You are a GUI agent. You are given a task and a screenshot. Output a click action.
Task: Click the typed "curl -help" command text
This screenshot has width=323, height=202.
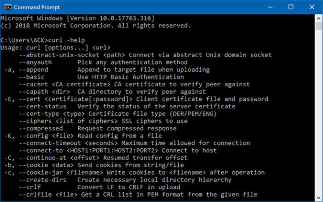click(67, 40)
